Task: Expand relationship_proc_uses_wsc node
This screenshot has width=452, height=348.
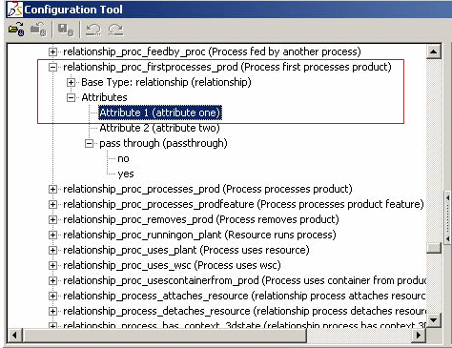Action: (52, 265)
